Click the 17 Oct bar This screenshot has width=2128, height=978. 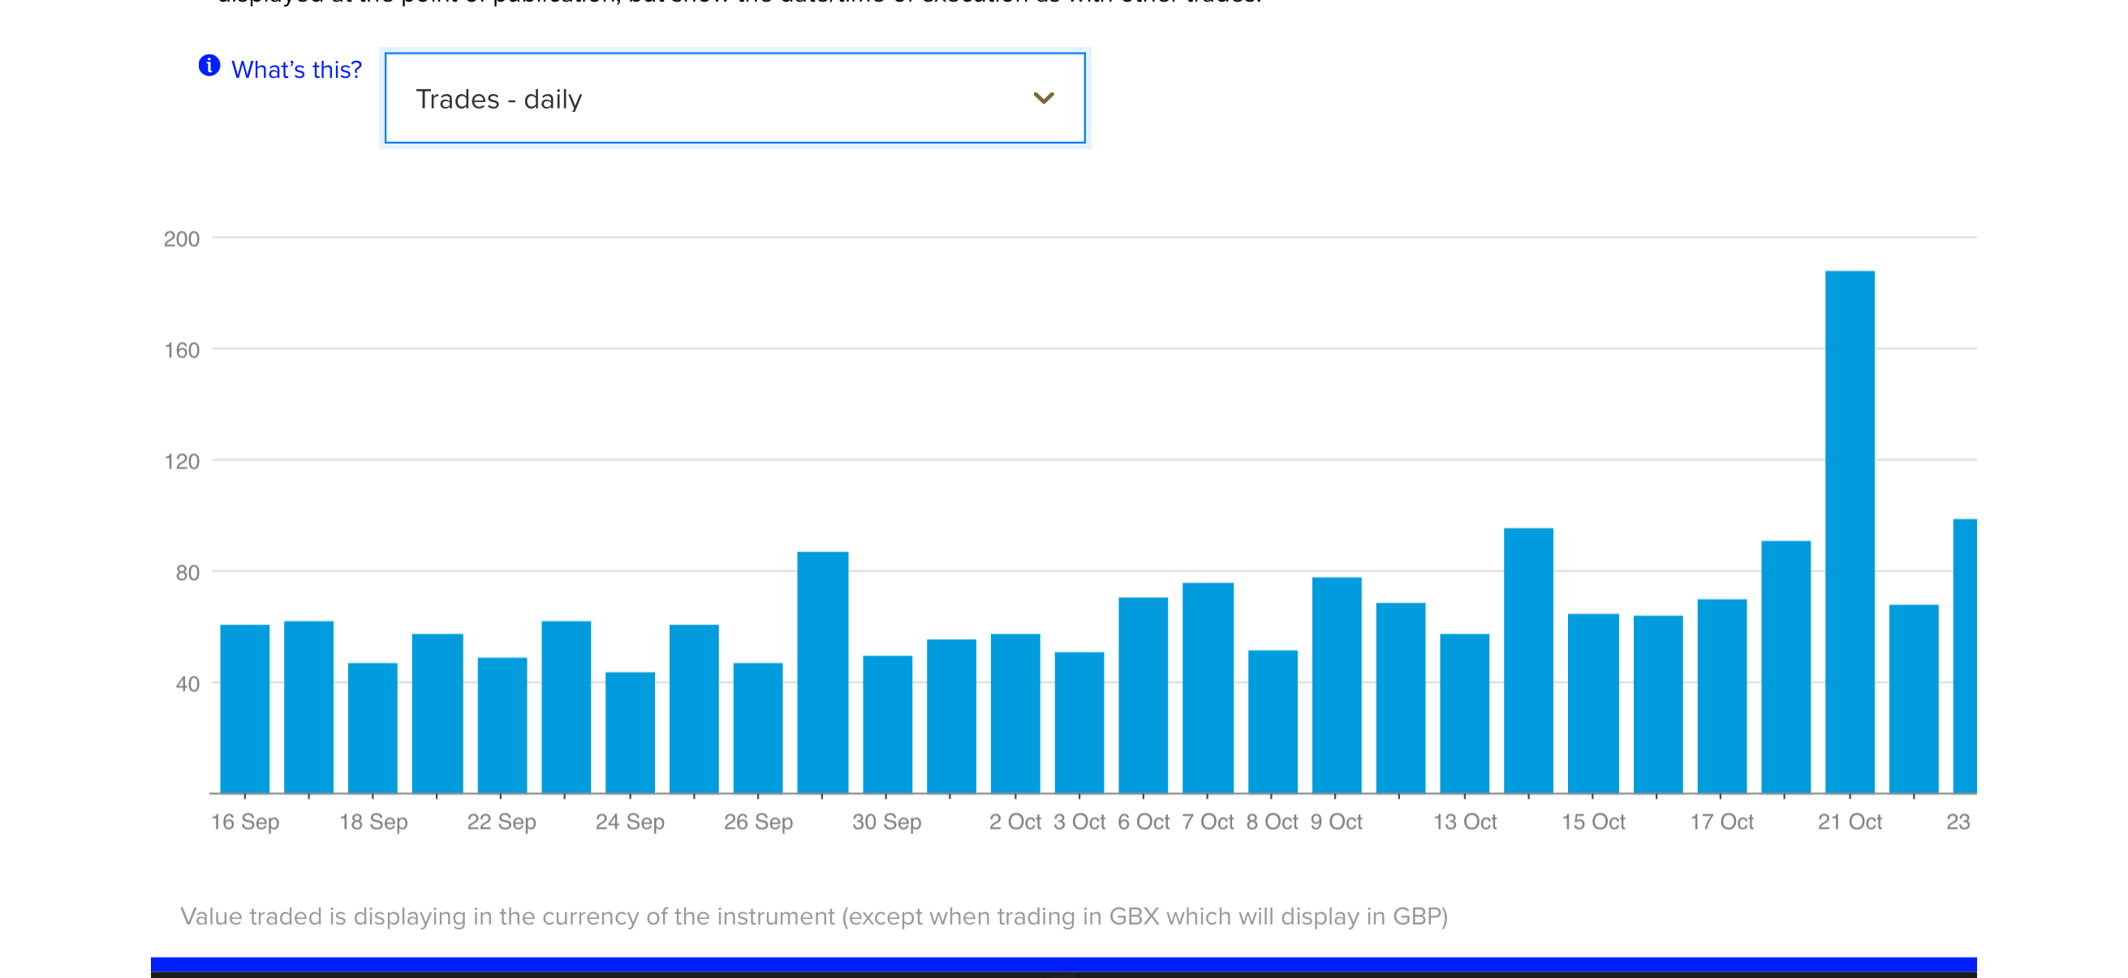point(1721,696)
